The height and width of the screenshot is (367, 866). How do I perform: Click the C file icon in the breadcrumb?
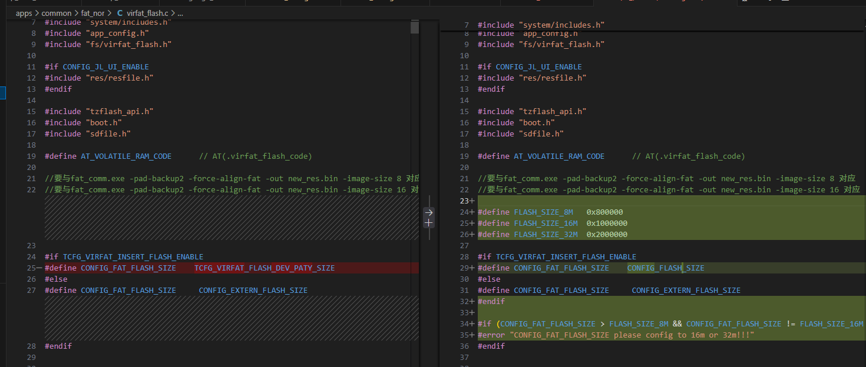click(120, 13)
